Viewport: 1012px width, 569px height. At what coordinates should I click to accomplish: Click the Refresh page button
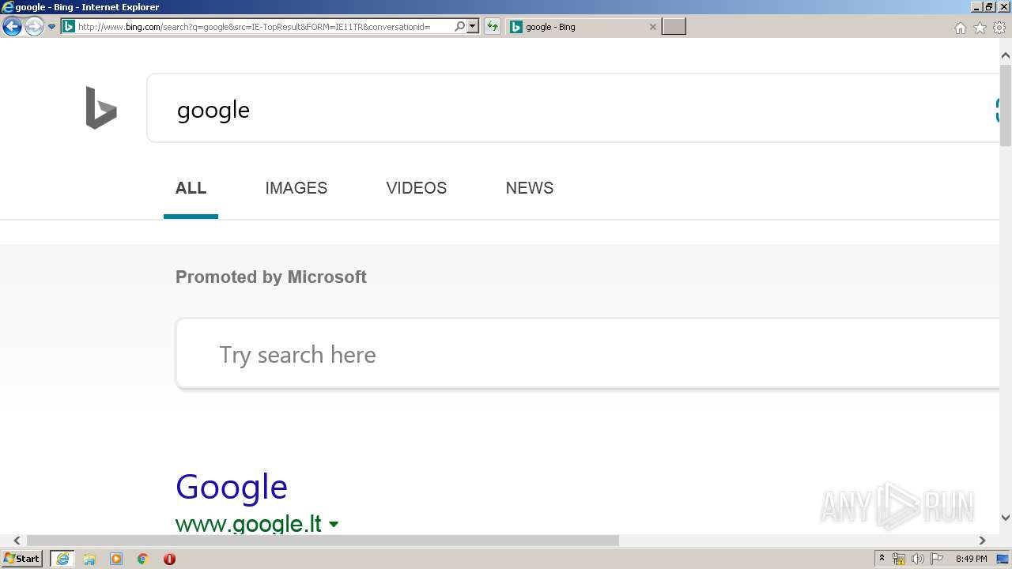click(493, 27)
